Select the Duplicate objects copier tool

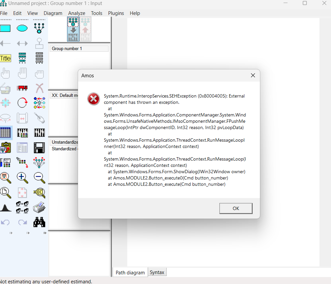tap(5, 88)
